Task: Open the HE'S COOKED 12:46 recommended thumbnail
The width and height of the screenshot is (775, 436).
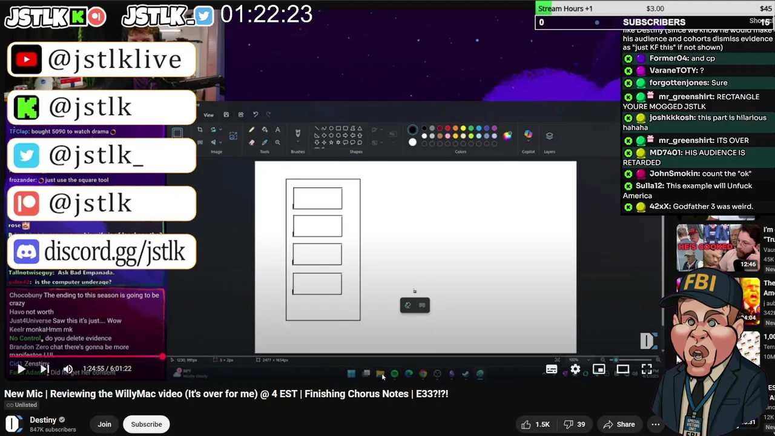Action: [x=718, y=247]
